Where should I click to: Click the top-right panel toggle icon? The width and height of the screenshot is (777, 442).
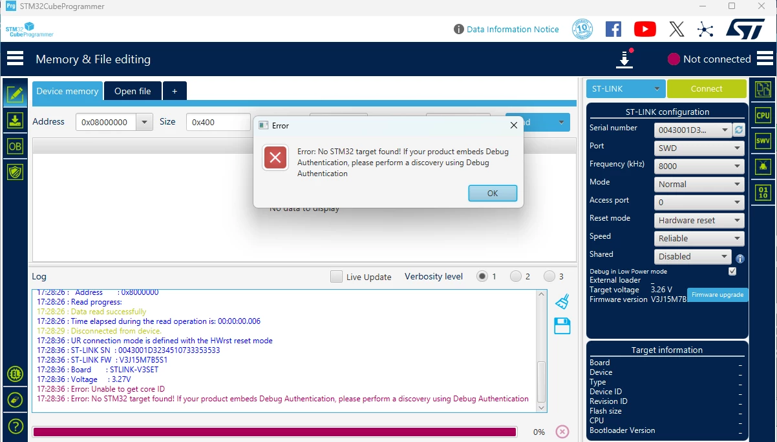(763, 89)
